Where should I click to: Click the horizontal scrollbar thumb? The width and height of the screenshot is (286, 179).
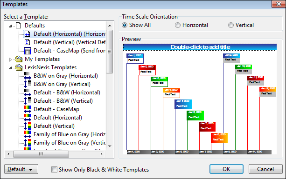point(41,154)
